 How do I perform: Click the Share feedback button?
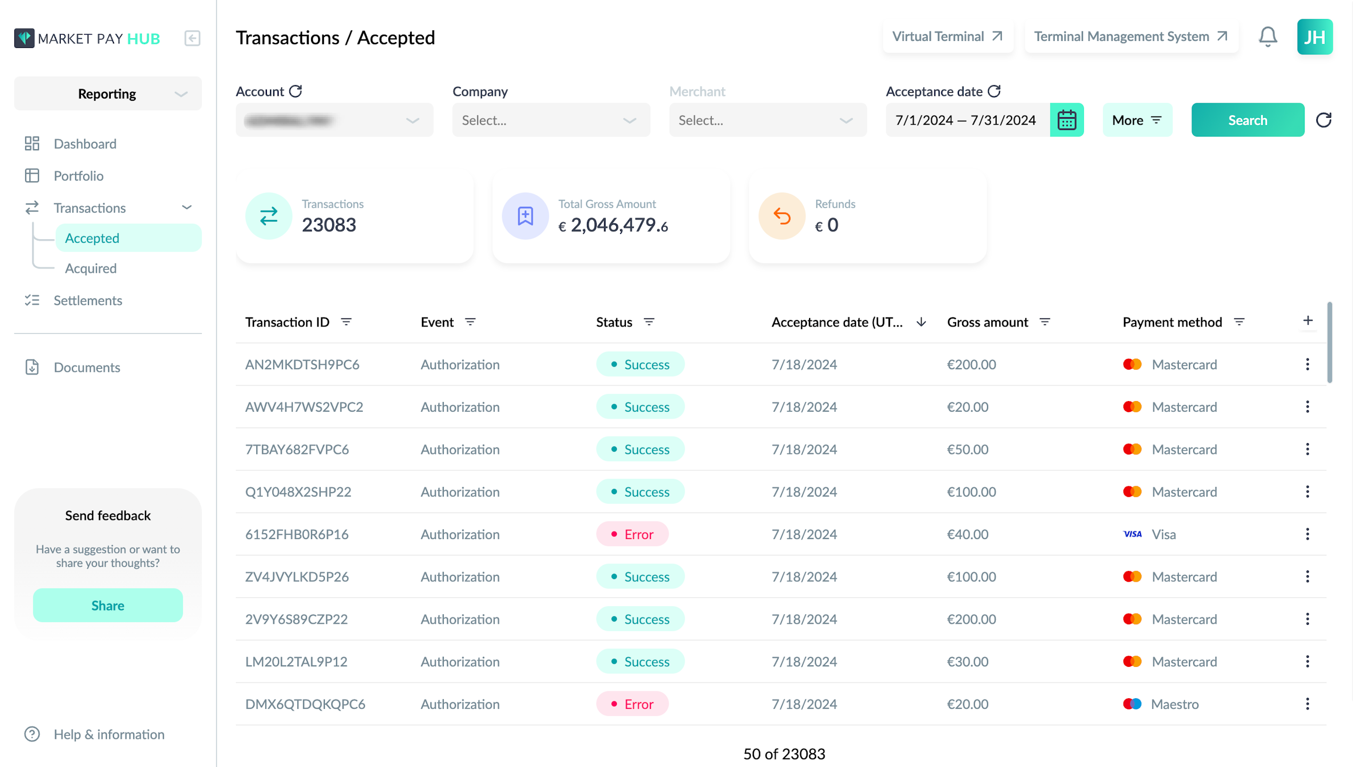click(x=108, y=605)
